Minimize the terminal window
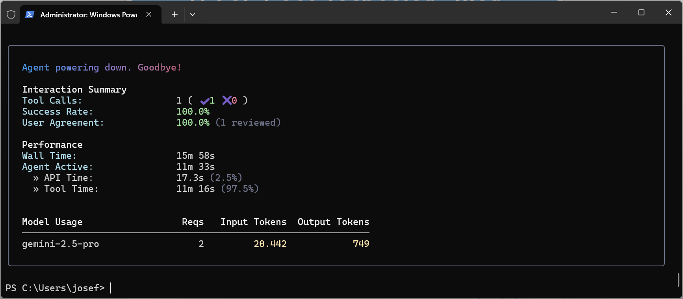Screen dimensions: 683x299 614,13
